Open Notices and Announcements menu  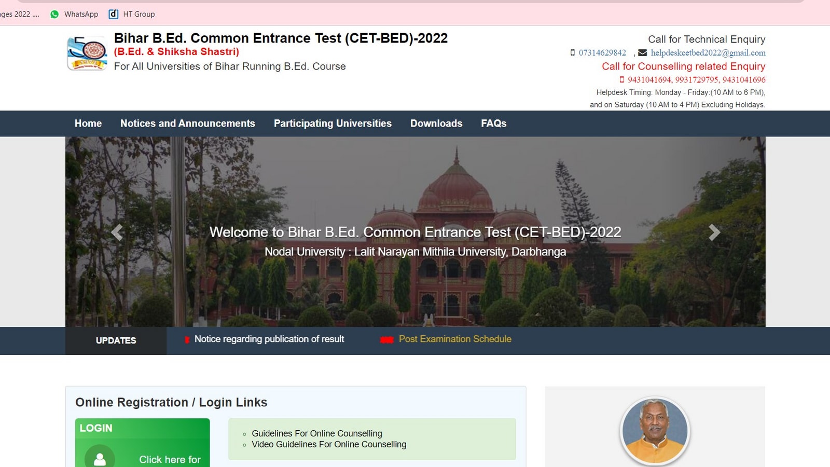tap(188, 123)
